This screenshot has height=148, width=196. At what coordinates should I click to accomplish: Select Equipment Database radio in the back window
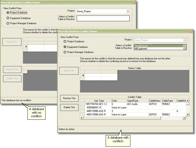[x=8, y=18]
